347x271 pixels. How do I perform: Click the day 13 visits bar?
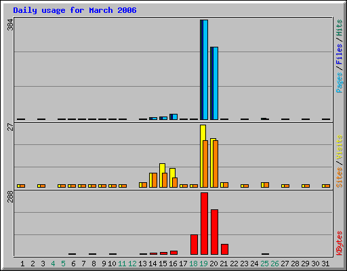tap(140, 185)
